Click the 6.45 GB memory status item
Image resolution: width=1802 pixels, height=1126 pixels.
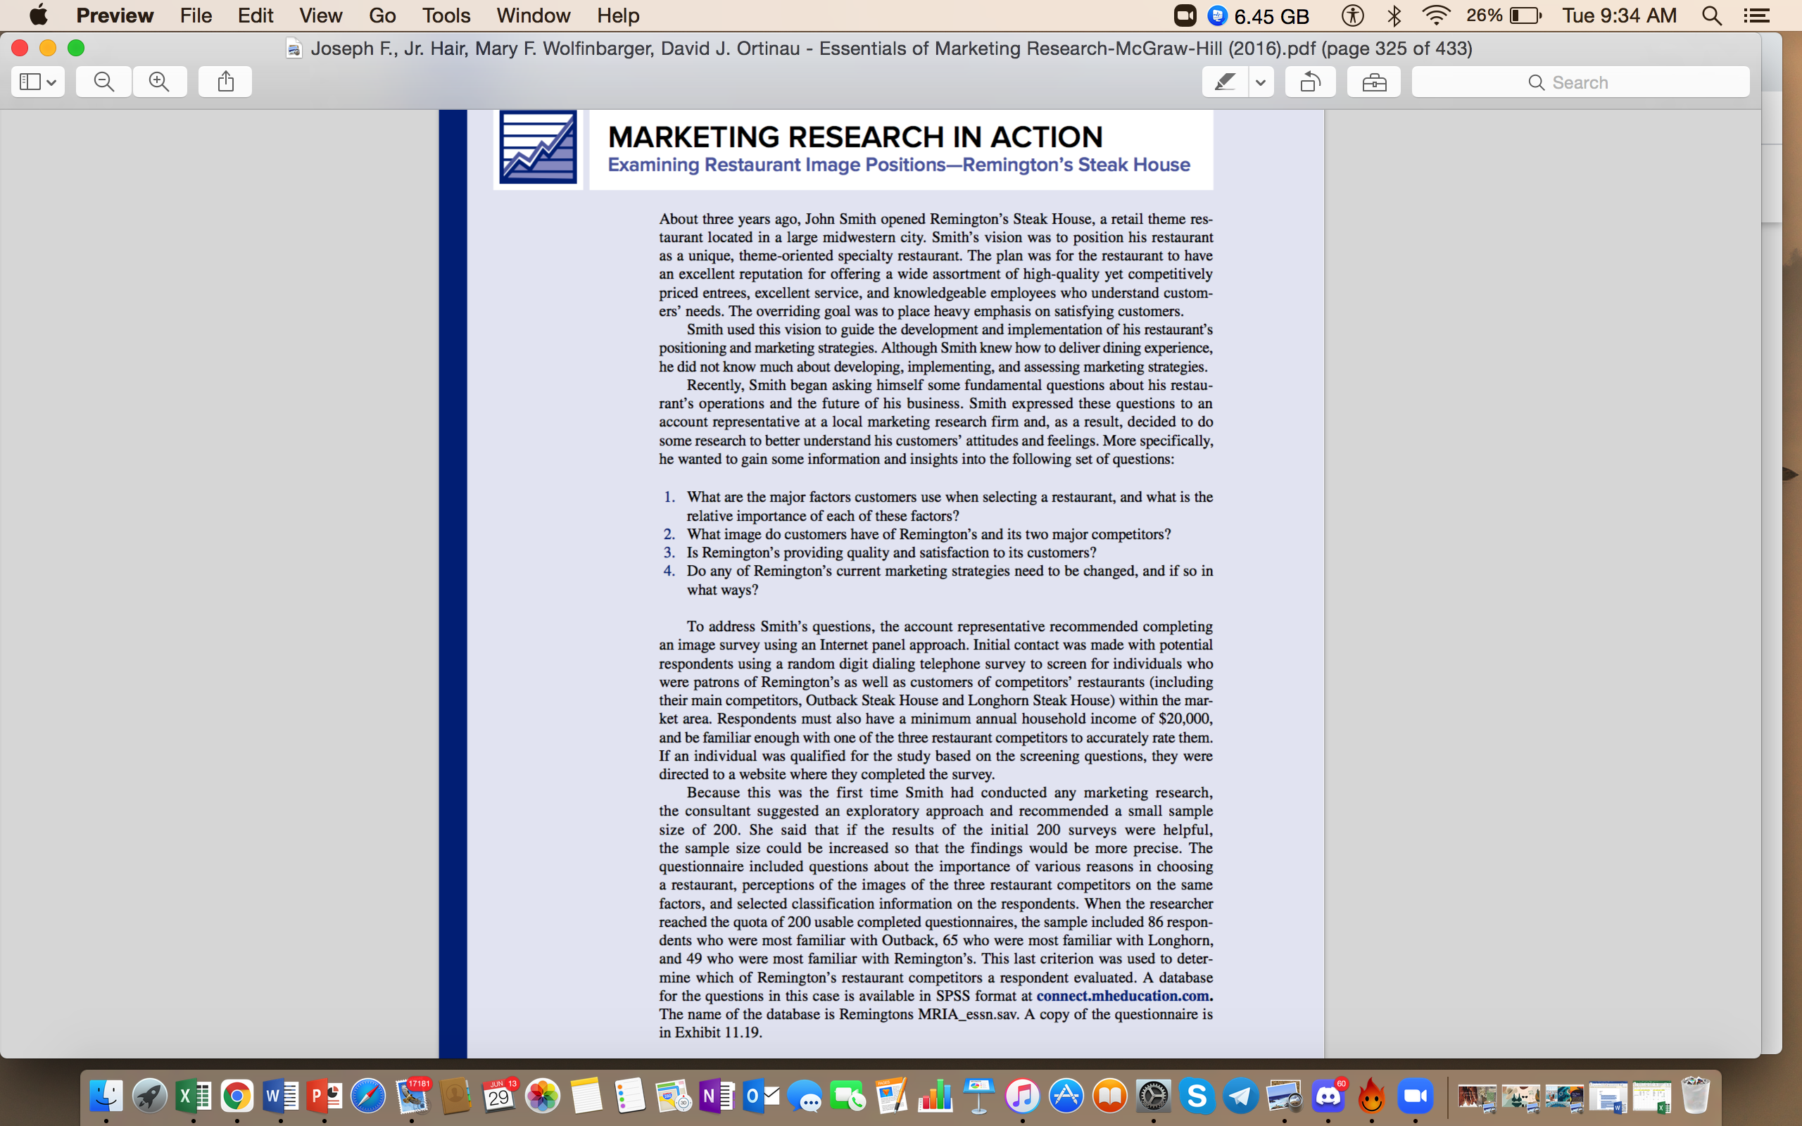[x=1259, y=15]
